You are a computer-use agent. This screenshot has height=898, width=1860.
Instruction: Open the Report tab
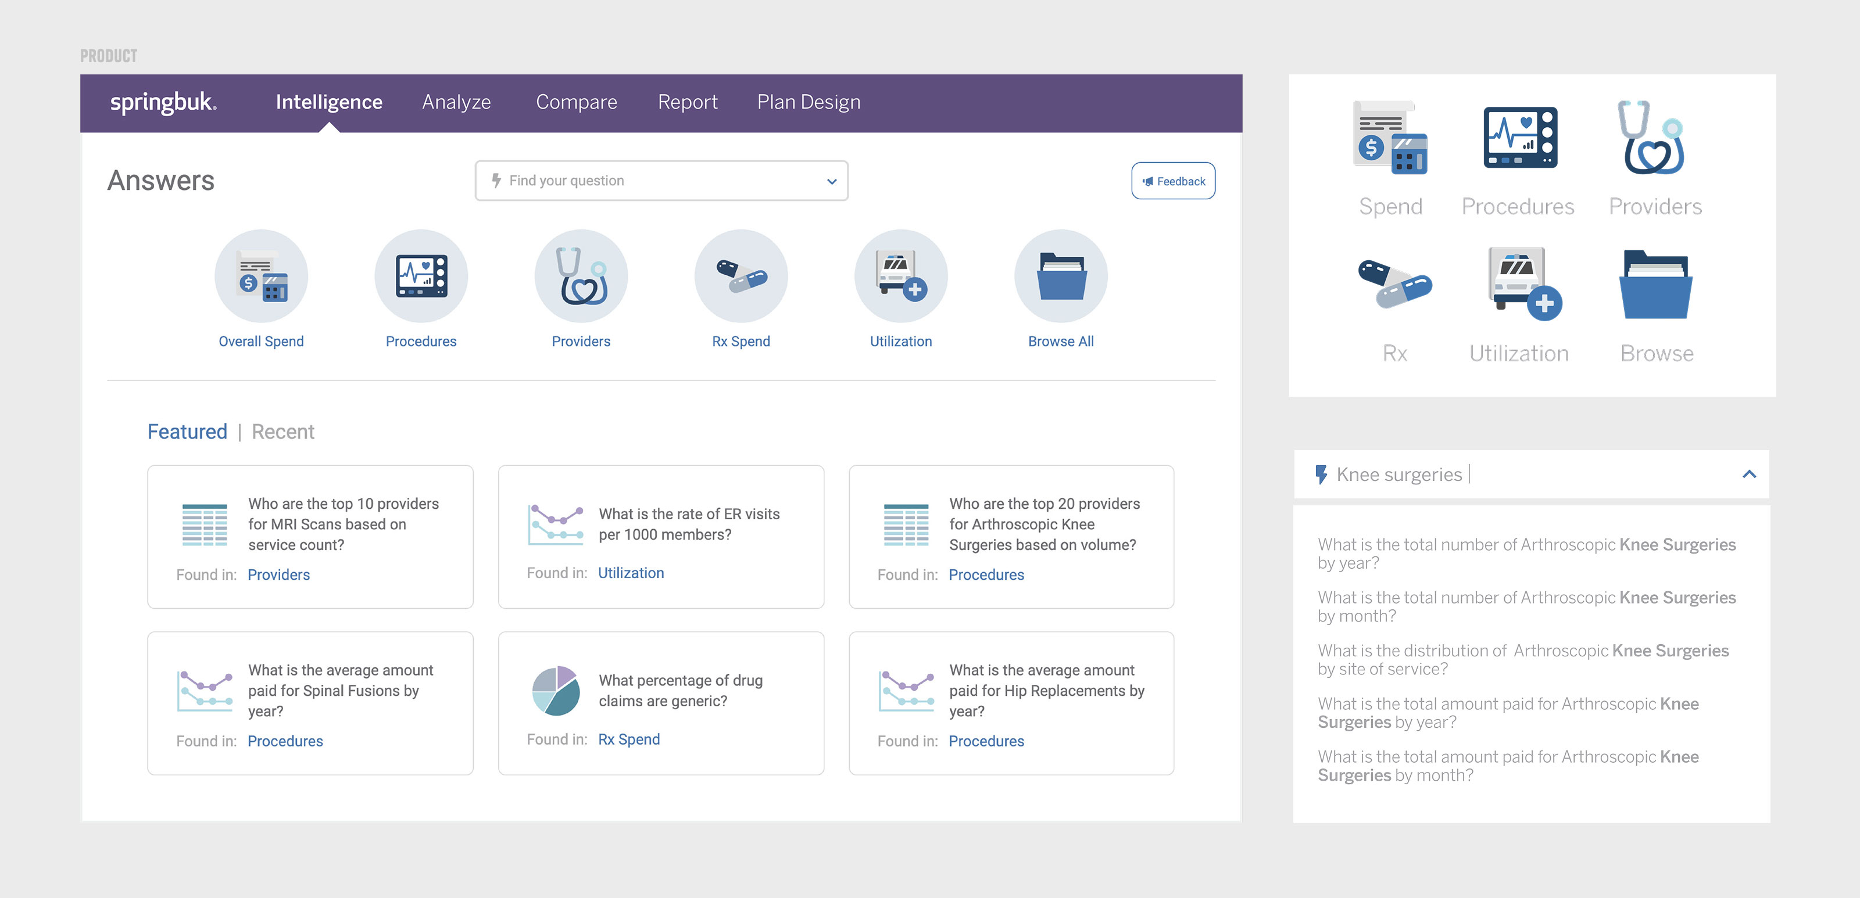(688, 102)
